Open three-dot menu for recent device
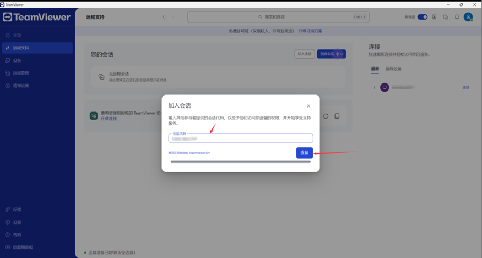This screenshot has height=258, width=482. click(374, 87)
